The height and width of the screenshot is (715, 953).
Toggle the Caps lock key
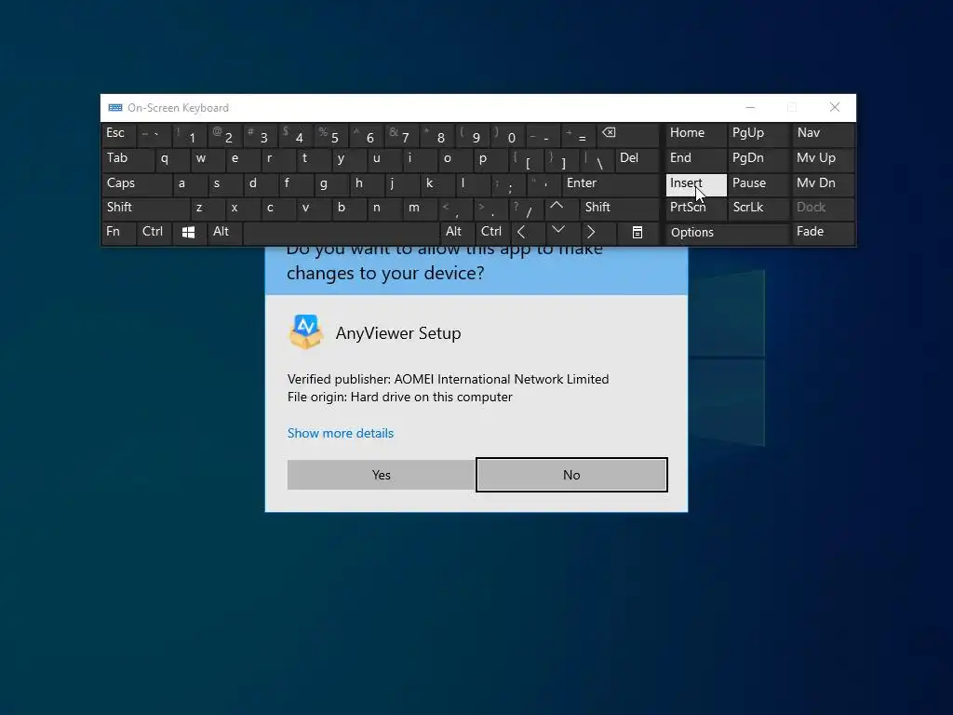(136, 183)
